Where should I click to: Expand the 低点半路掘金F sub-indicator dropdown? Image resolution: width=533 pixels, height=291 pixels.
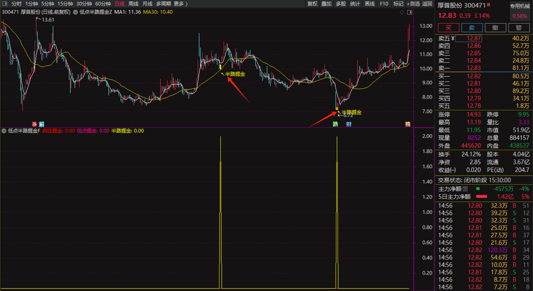click(4, 131)
